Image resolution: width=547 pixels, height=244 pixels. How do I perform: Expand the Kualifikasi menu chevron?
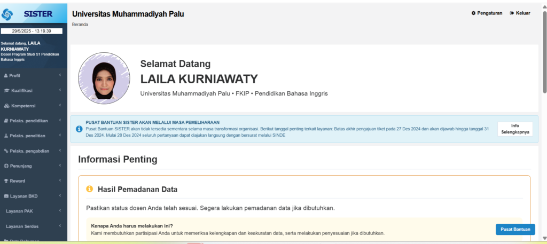click(x=60, y=90)
